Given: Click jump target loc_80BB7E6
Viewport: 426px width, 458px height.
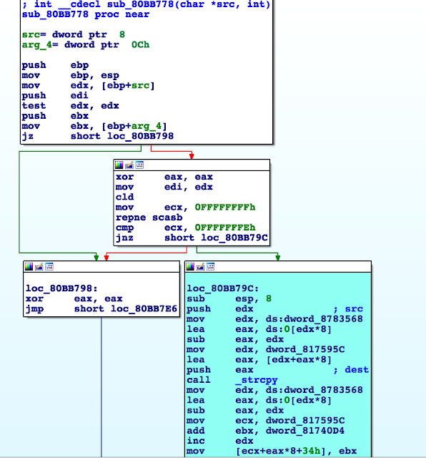Looking at the screenshot, I should tap(144, 308).
